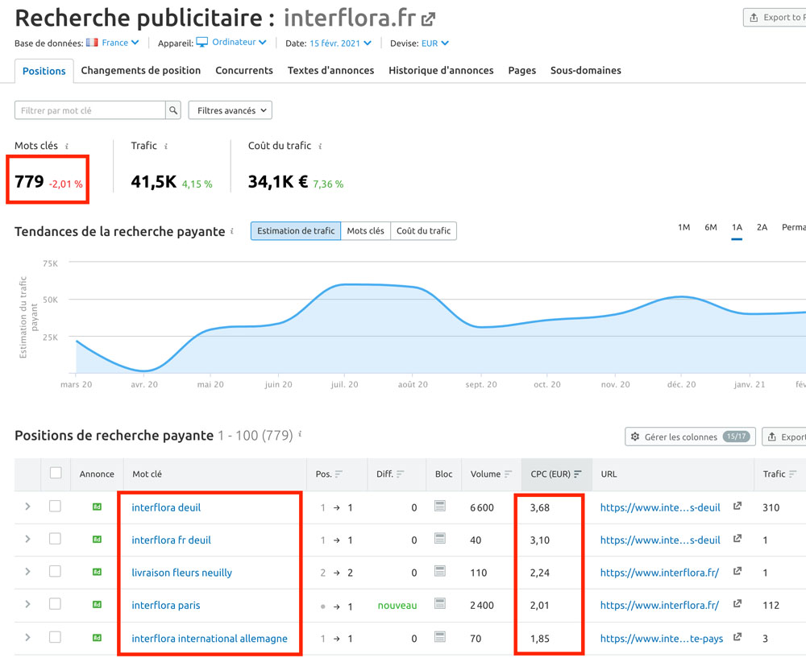Screen dimensions: 806x658
Task: Open external URL icon in interflora deuil row
Action: pos(737,506)
